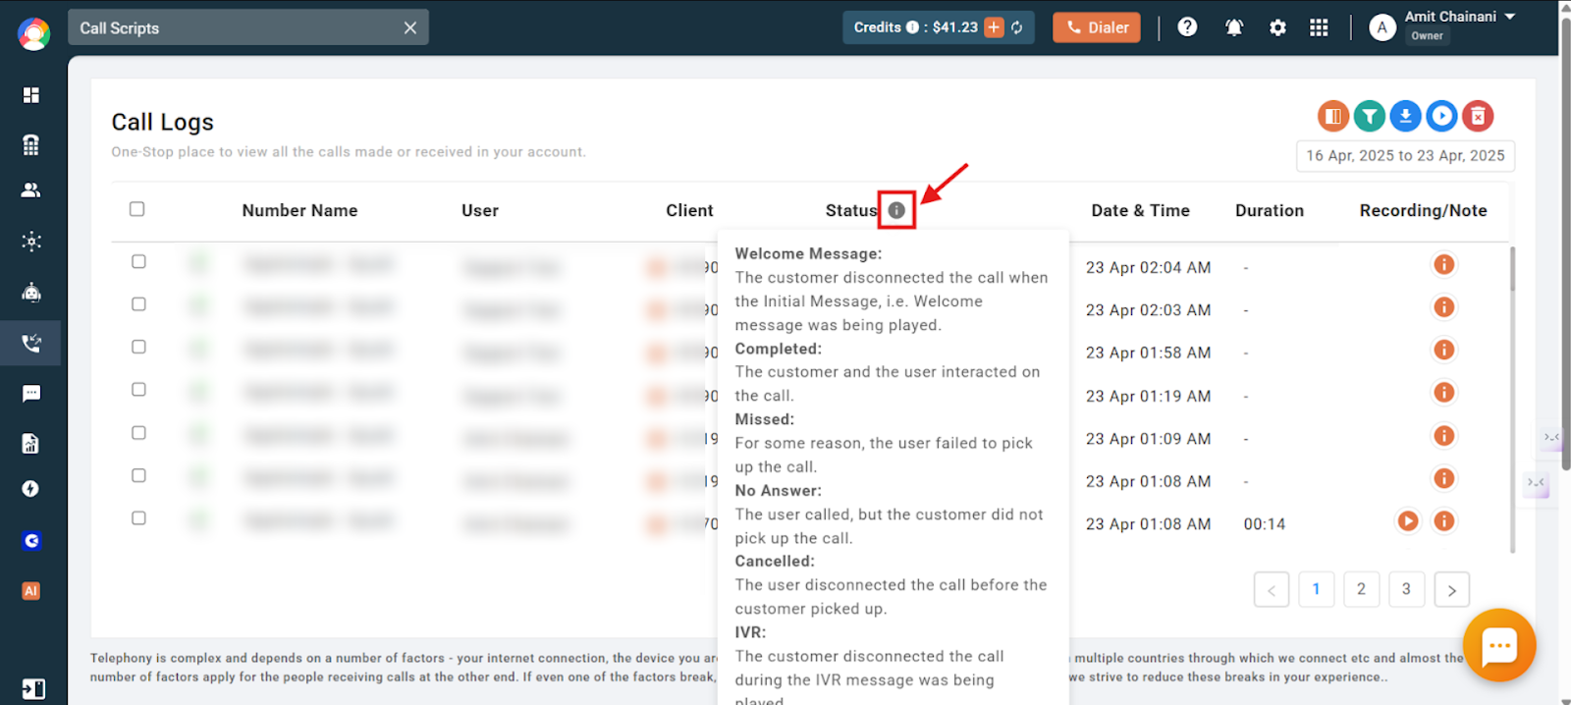Image resolution: width=1571 pixels, height=705 pixels.
Task: Click the app logo in the top-left corner
Action: pyautogui.click(x=33, y=33)
